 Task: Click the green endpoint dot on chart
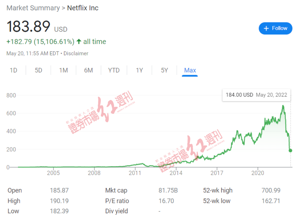pyautogui.click(x=290, y=151)
